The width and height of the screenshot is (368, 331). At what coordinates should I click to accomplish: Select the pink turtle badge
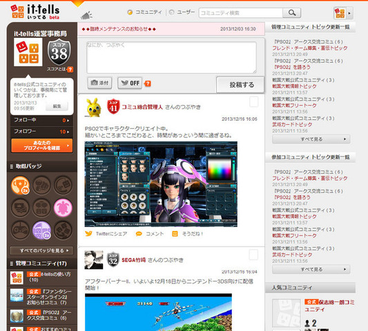(63, 208)
